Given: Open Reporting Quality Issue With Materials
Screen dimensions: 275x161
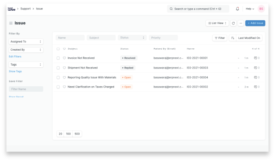Looking at the screenshot, I should point(92,77).
